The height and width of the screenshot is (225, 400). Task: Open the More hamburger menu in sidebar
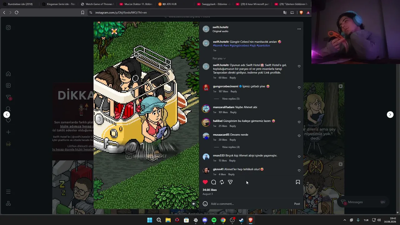click(x=8, y=192)
